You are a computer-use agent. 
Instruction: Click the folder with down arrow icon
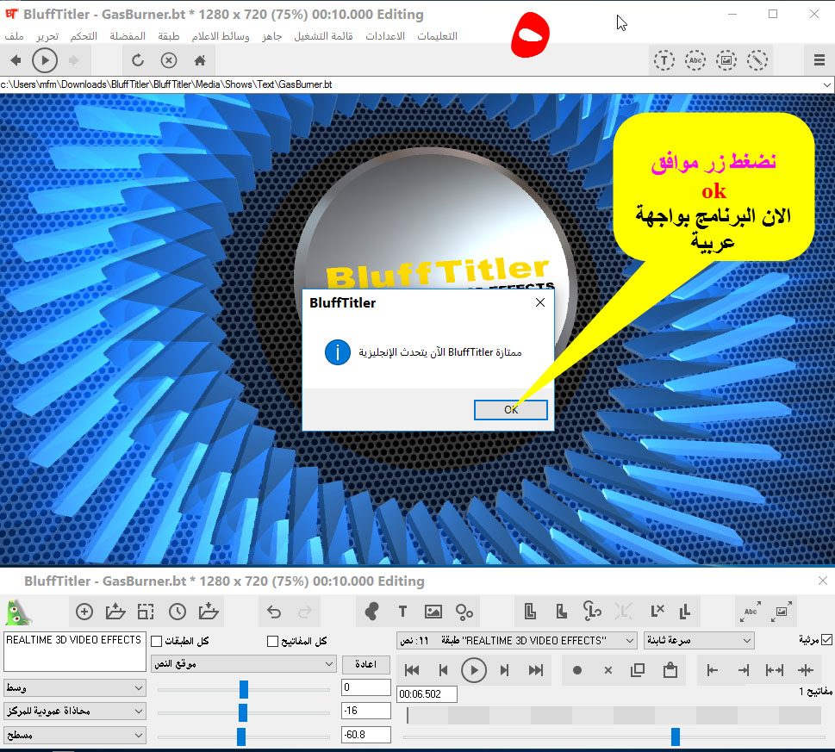tap(209, 612)
